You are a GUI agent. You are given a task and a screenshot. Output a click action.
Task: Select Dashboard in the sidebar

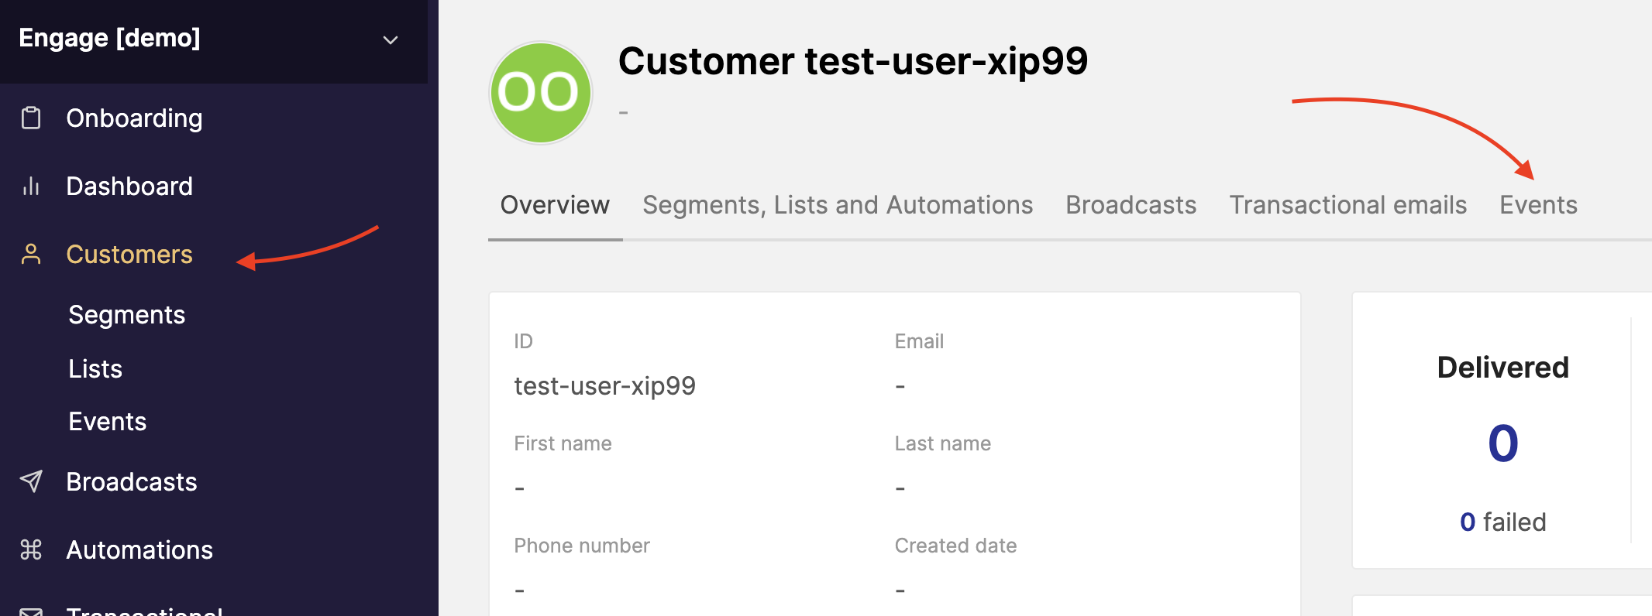click(x=129, y=187)
